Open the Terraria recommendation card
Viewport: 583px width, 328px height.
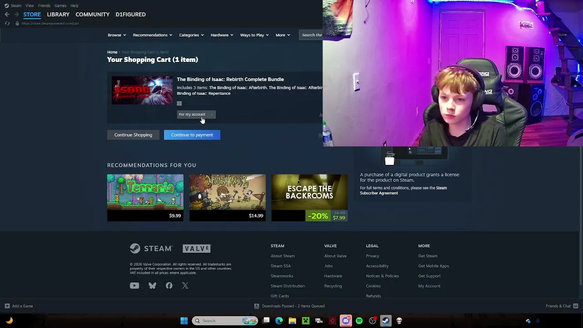click(x=145, y=198)
